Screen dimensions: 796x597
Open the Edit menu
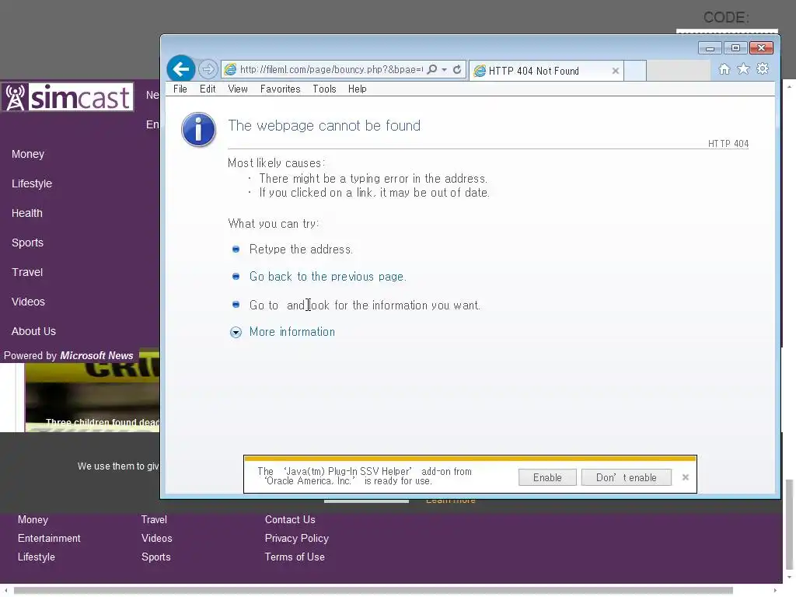point(208,89)
